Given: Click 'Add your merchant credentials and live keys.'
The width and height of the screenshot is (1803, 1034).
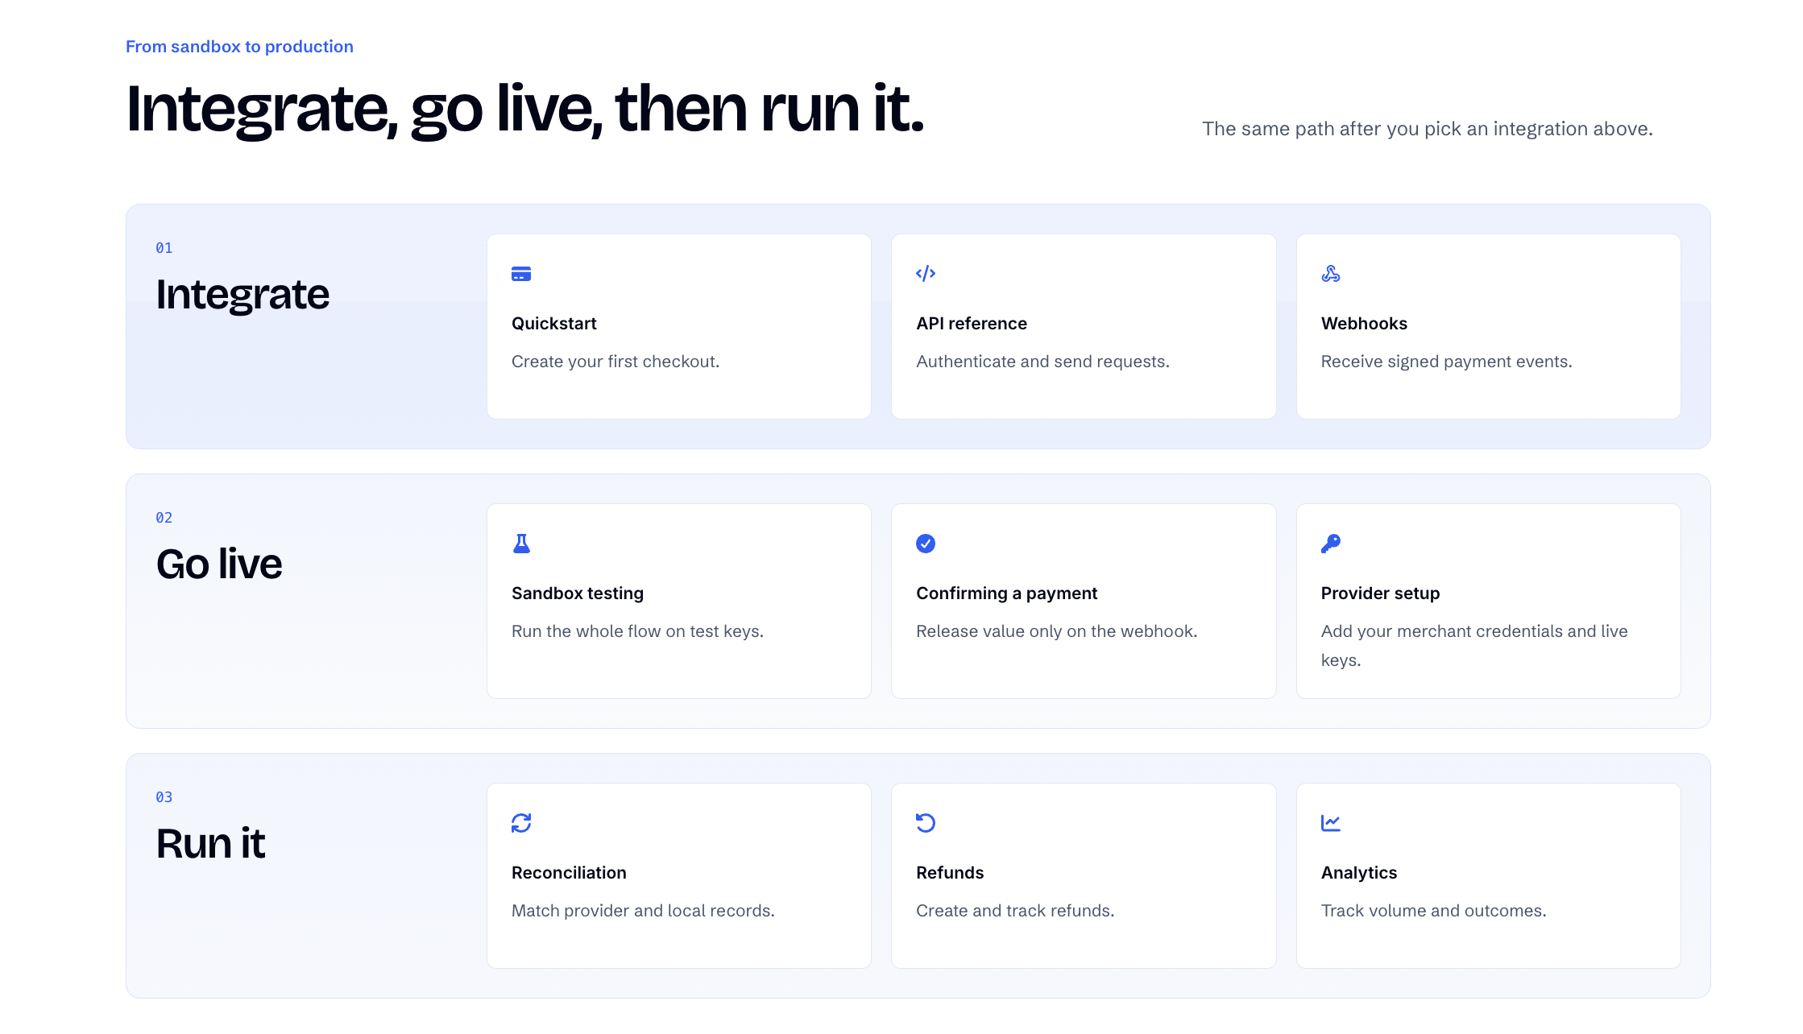Looking at the screenshot, I should pos(1474,646).
